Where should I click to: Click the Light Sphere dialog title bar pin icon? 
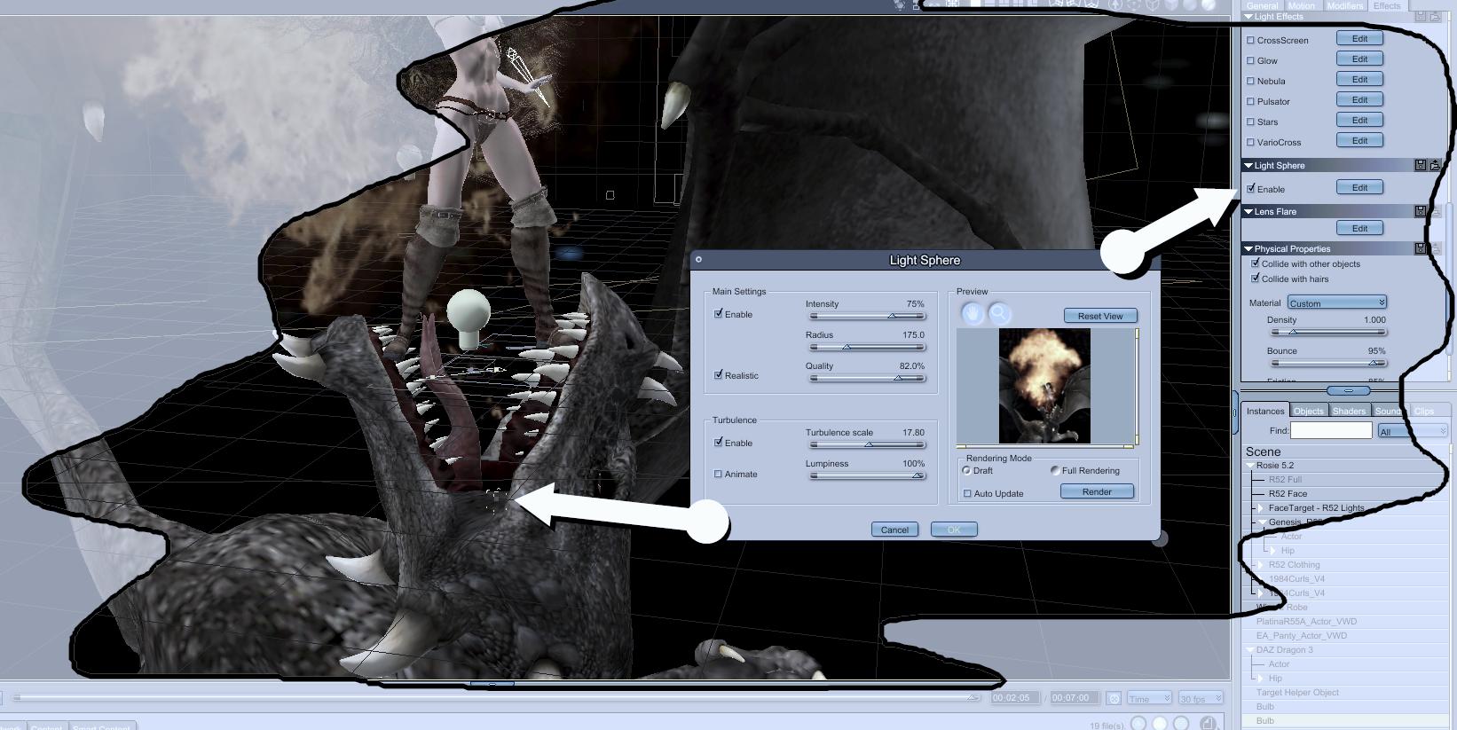(698, 260)
